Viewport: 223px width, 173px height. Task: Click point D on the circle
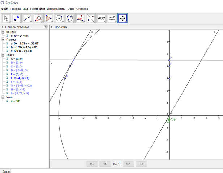coord(65,79)
